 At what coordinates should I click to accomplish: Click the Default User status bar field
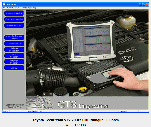click(x=128, y=111)
